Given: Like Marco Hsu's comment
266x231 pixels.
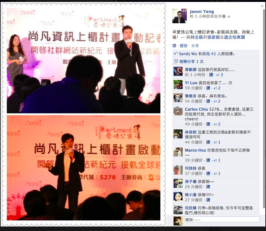Looking at the screenshot, I should 208,160.
